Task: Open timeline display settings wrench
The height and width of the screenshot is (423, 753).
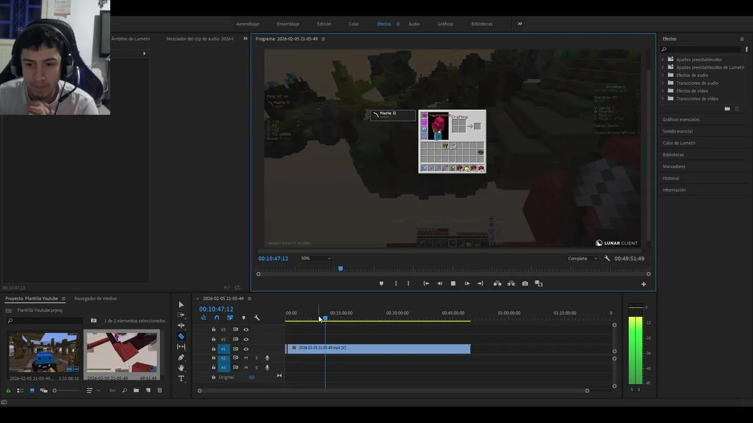Action: coord(256,318)
